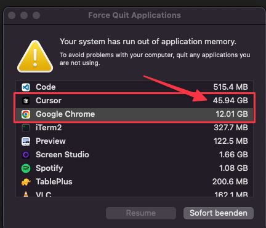Close the Force Quit Applications window
The width and height of the screenshot is (266, 228).
[x=12, y=15]
